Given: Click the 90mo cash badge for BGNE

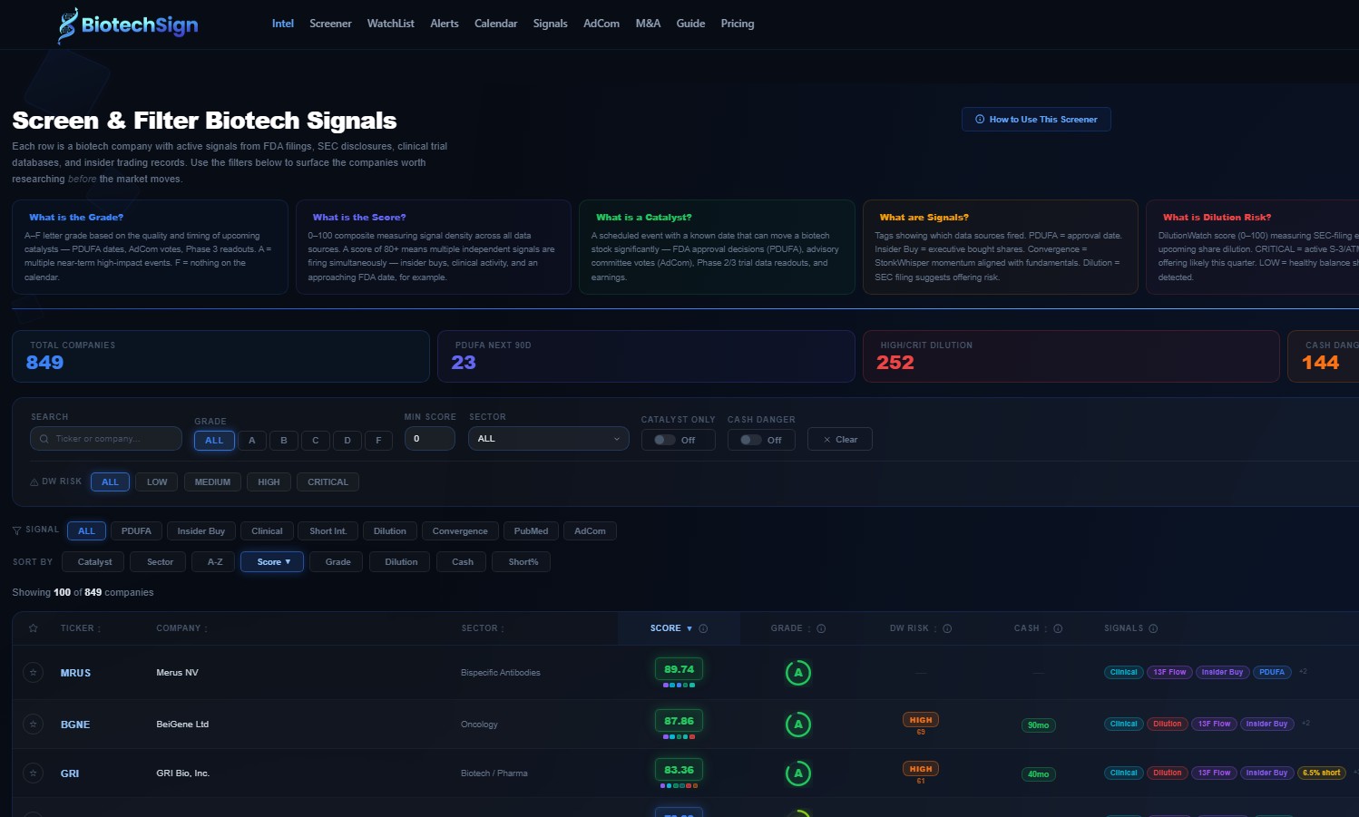Looking at the screenshot, I should click(x=1038, y=725).
